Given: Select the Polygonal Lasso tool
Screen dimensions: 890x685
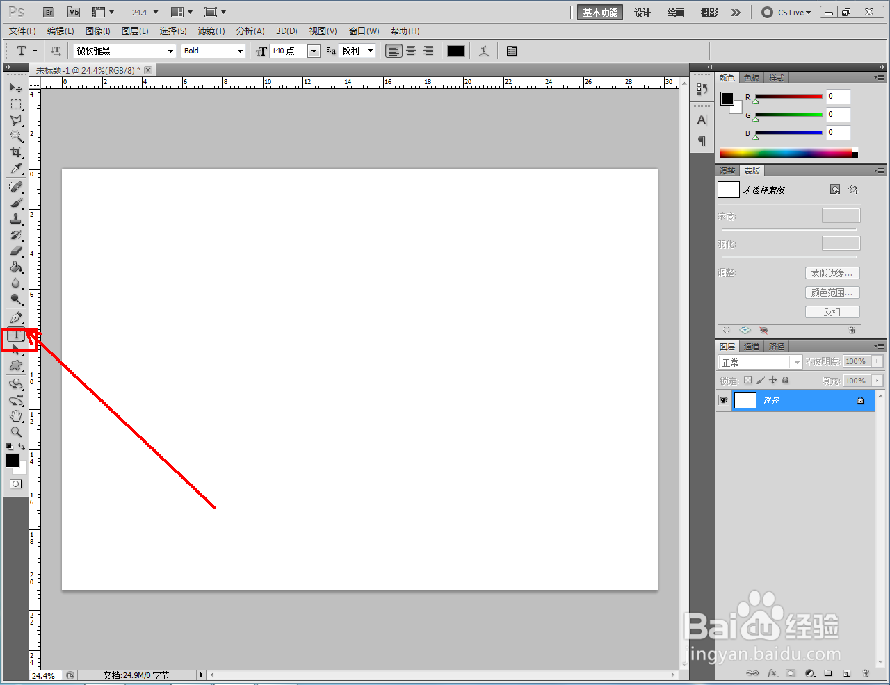Looking at the screenshot, I should pyautogui.click(x=16, y=120).
